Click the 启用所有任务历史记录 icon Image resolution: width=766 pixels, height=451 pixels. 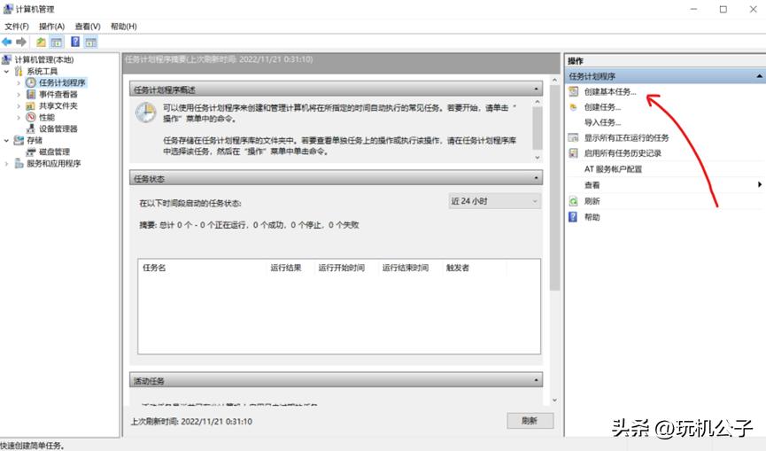pos(574,153)
